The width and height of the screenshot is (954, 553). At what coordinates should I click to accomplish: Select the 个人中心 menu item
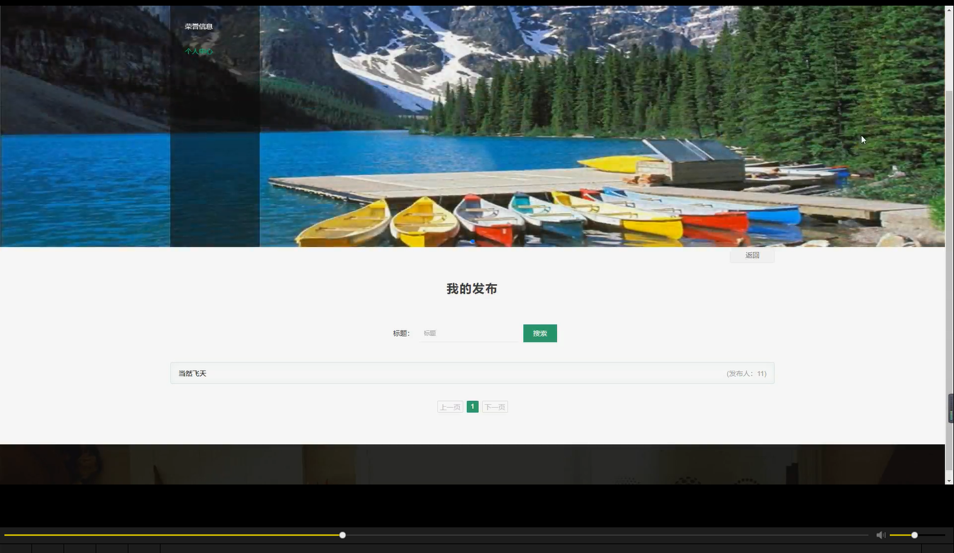(x=199, y=52)
